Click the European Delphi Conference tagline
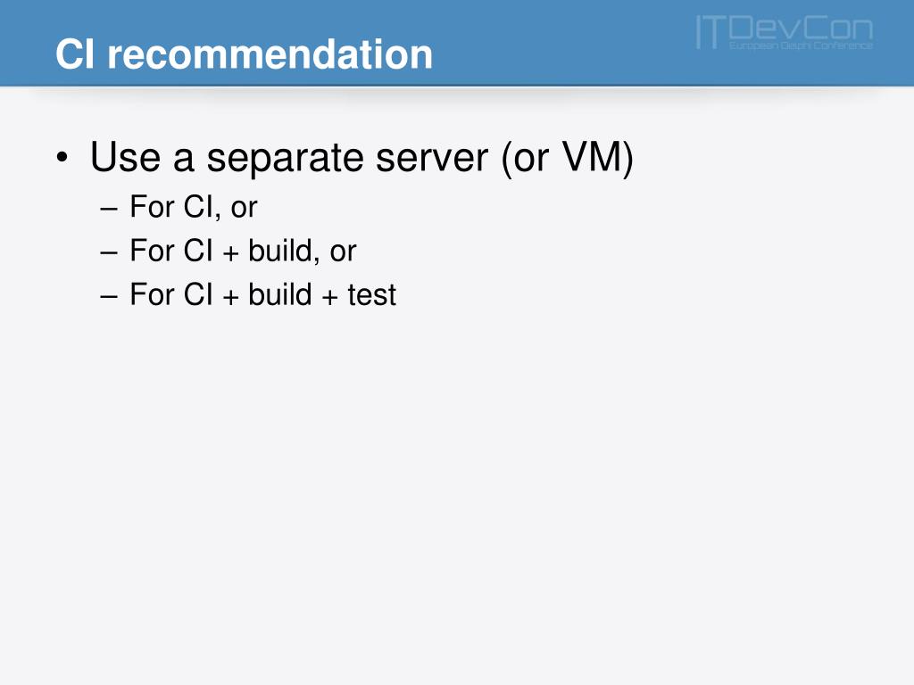The width and height of the screenshot is (914, 685). 801,45
